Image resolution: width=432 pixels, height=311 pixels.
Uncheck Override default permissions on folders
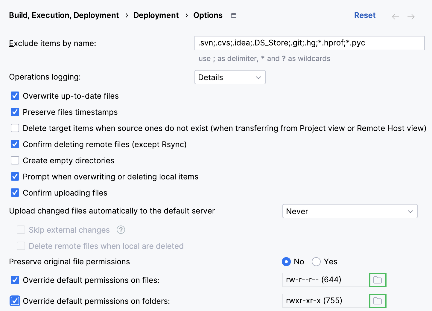15,301
